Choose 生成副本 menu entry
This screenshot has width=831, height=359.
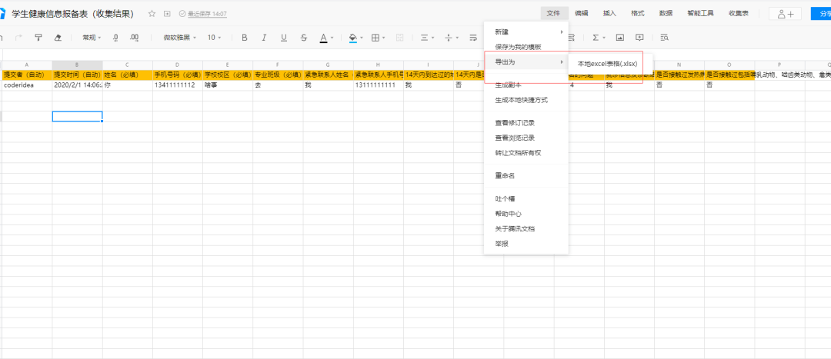[x=526, y=85]
